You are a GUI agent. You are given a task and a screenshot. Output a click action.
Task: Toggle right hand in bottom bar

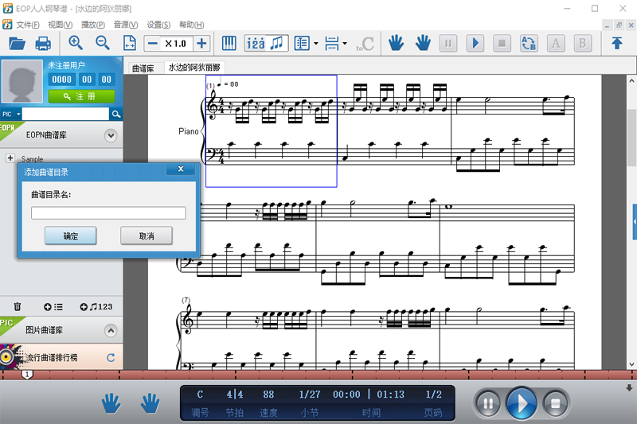coord(150,403)
